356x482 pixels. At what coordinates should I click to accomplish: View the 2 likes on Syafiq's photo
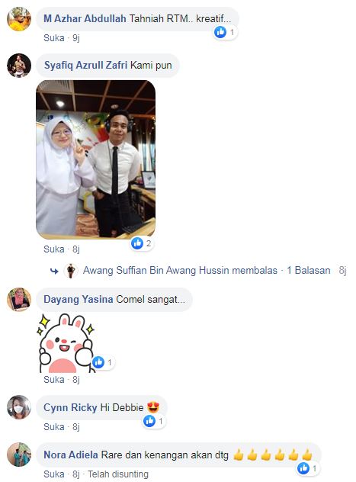coord(142,243)
